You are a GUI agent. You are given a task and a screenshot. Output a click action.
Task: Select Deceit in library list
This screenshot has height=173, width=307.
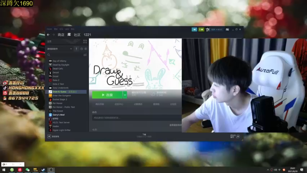(x=56, y=72)
